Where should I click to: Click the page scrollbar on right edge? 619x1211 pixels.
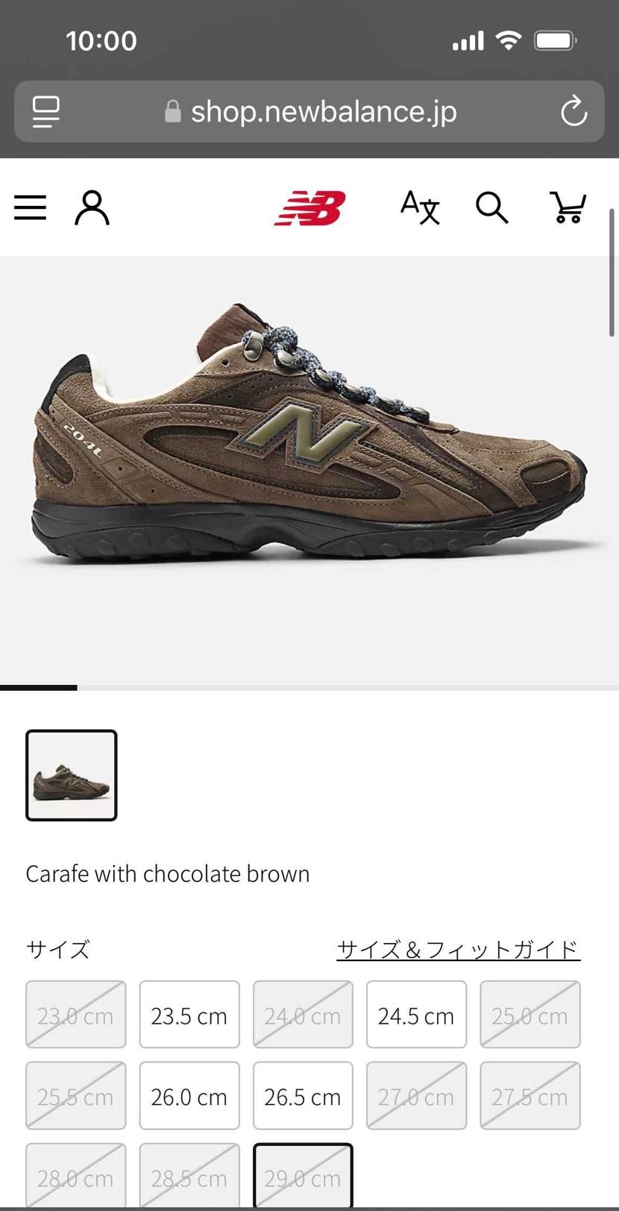[x=612, y=278]
